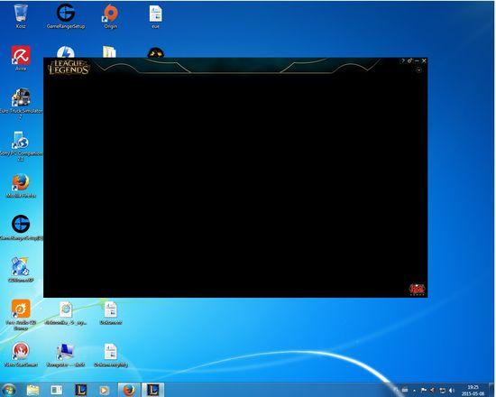The width and height of the screenshot is (496, 397).
Task: Click the Riot Games logo in the launcher corner
Action: pyautogui.click(x=418, y=290)
